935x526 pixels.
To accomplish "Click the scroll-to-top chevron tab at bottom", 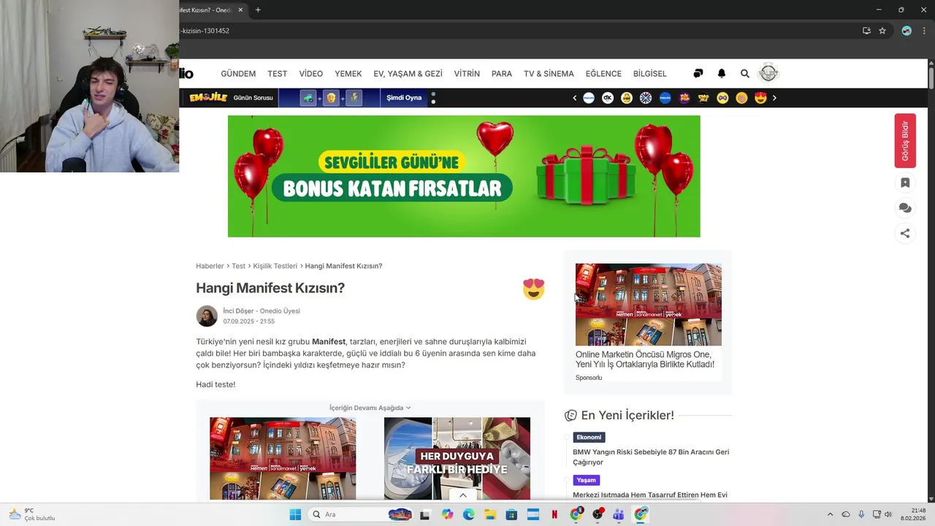I will pos(462,495).
